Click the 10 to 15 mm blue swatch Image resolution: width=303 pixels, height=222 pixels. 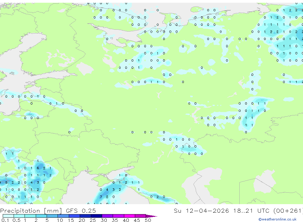point(63,216)
